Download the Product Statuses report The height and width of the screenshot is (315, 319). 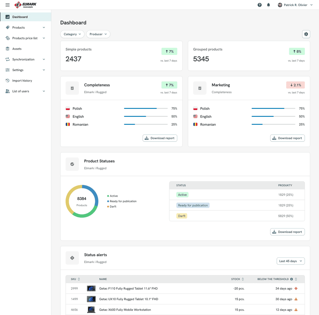click(x=287, y=232)
